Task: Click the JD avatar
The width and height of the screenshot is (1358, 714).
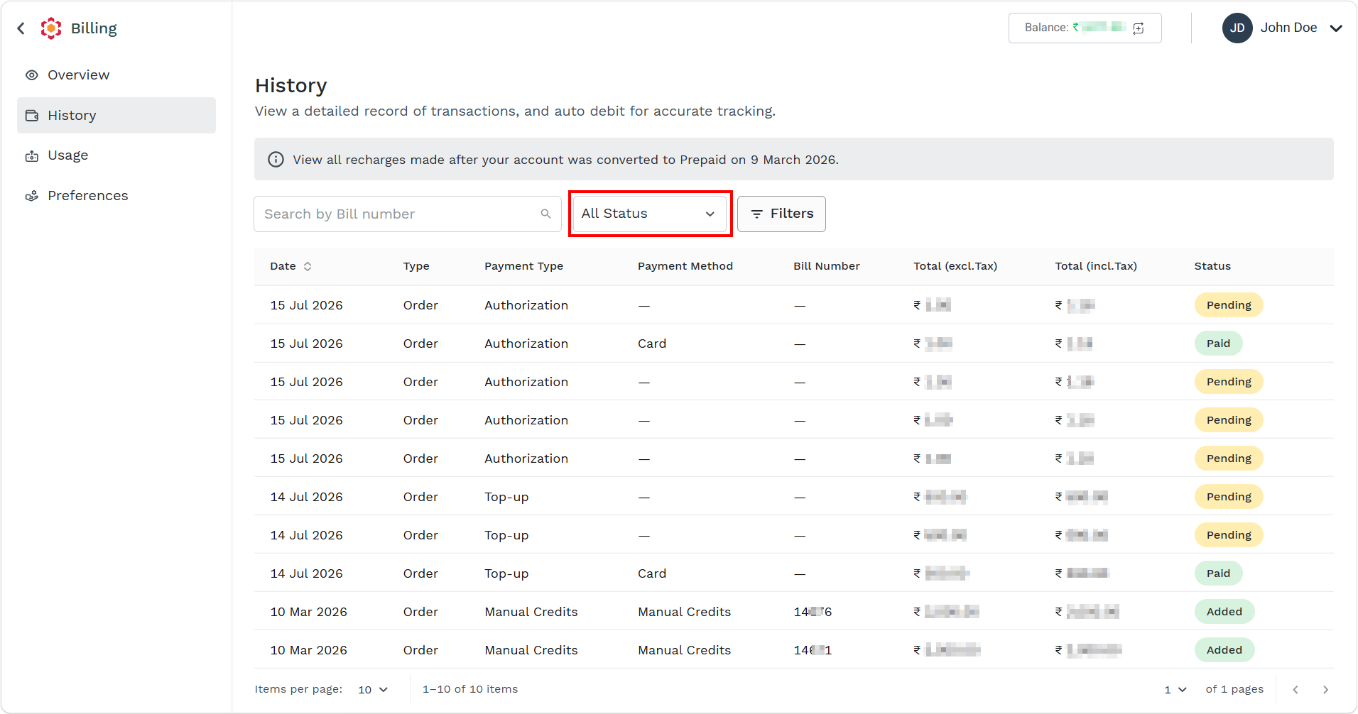Action: 1237,28
